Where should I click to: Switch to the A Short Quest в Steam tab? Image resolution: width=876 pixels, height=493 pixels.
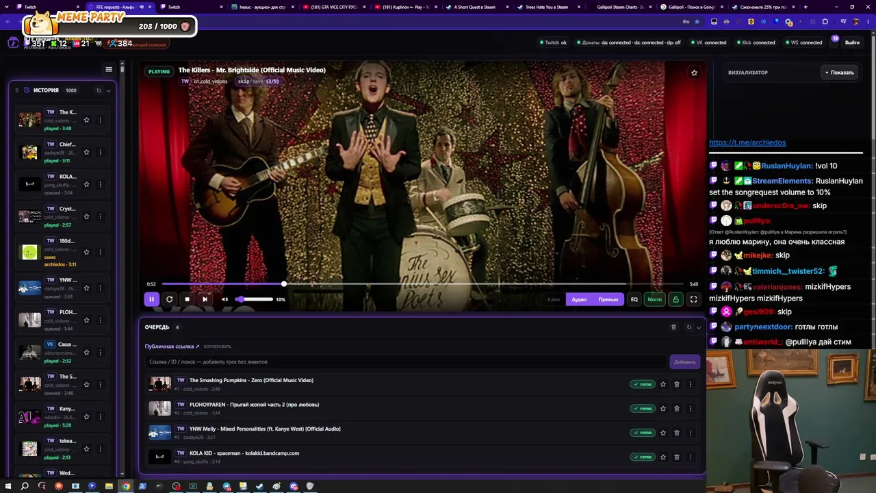pos(475,7)
